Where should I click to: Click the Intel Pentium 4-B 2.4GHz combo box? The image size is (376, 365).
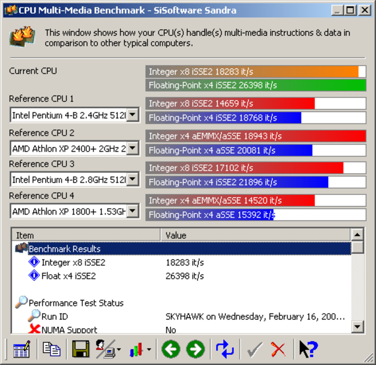point(75,115)
